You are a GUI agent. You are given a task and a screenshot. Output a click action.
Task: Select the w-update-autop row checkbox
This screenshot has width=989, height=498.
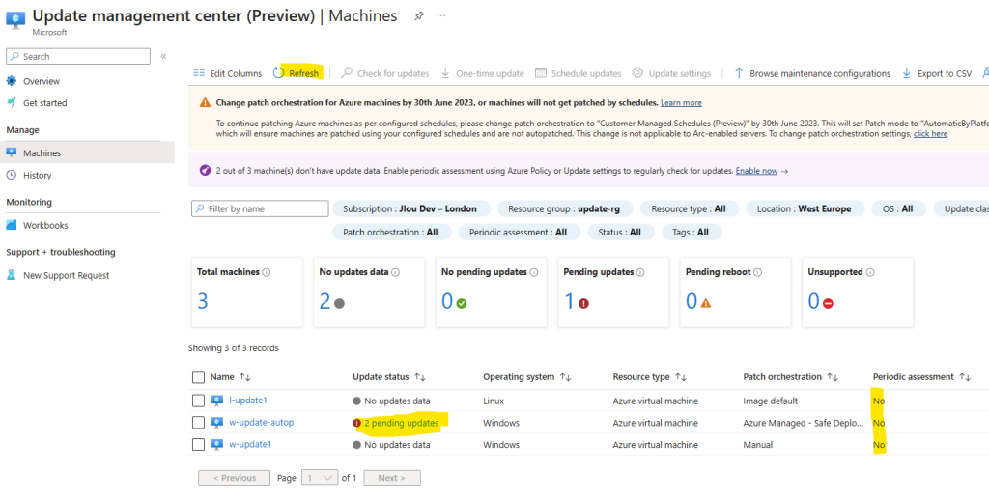coord(198,423)
